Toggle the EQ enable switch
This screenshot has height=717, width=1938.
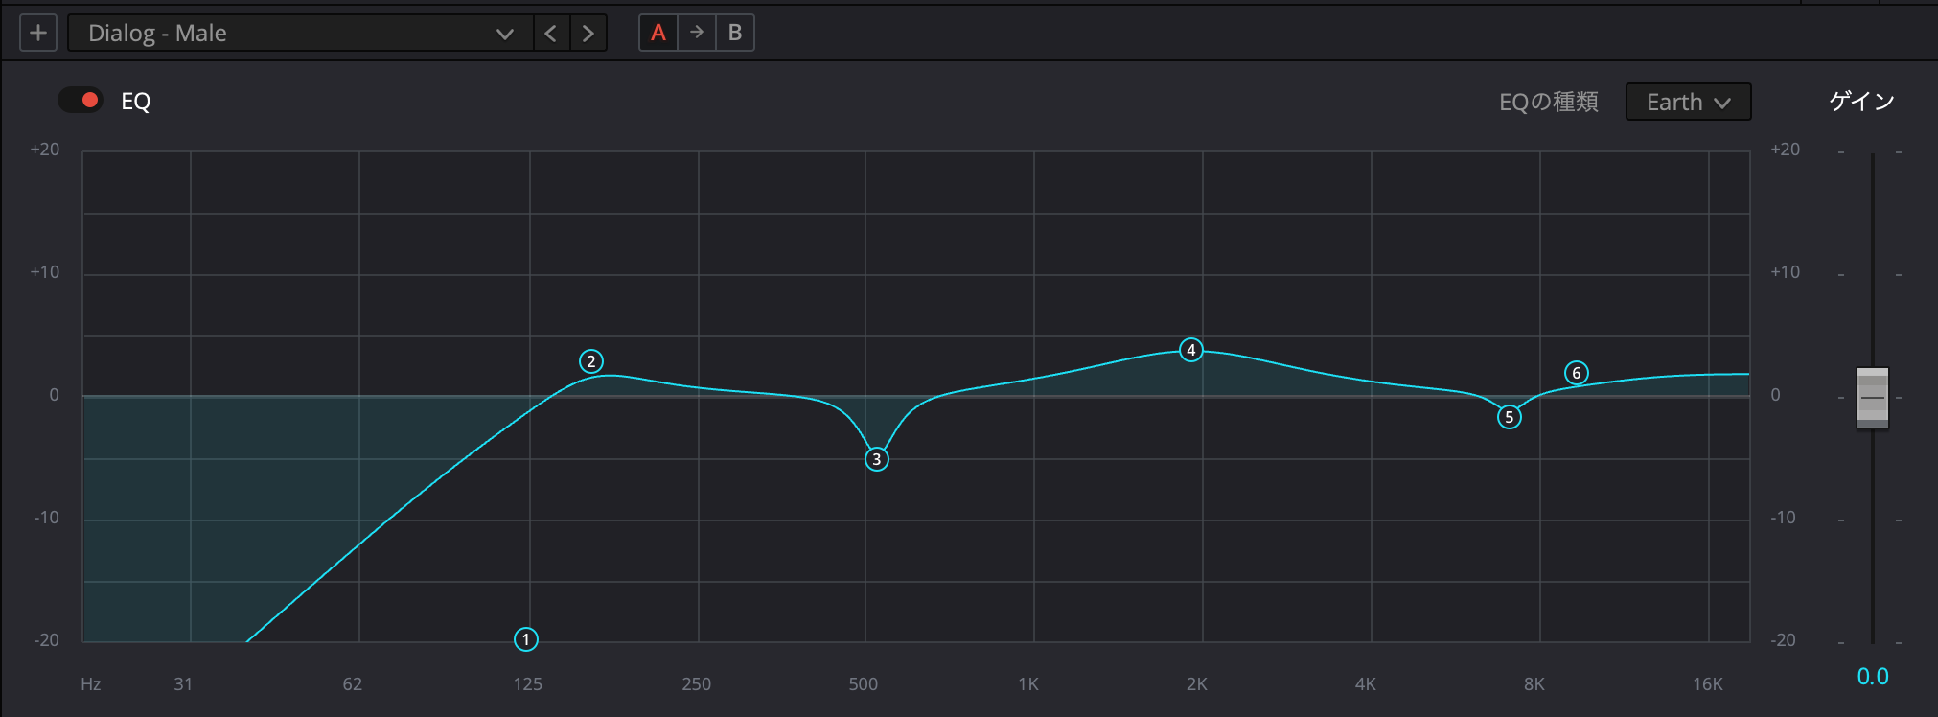pyautogui.click(x=81, y=101)
